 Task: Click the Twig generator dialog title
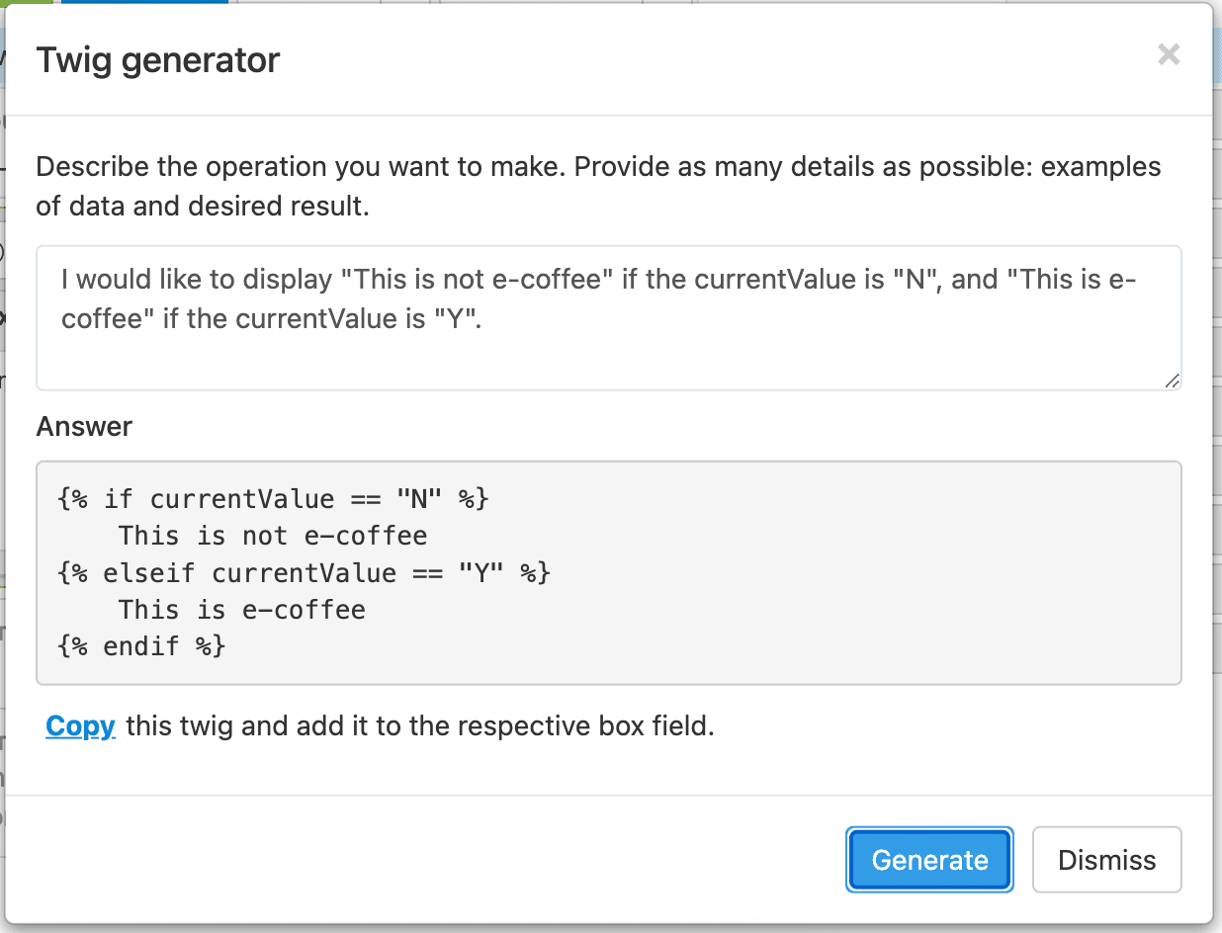pyautogui.click(x=158, y=60)
